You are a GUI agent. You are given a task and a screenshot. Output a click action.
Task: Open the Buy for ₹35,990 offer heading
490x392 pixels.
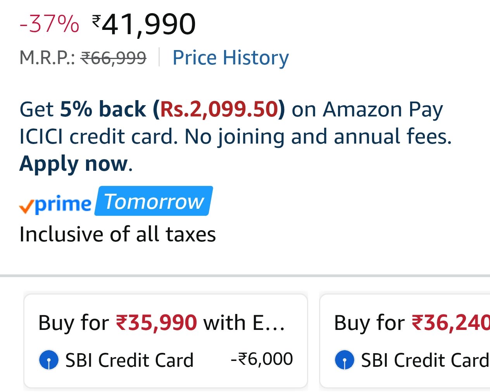tap(162, 323)
